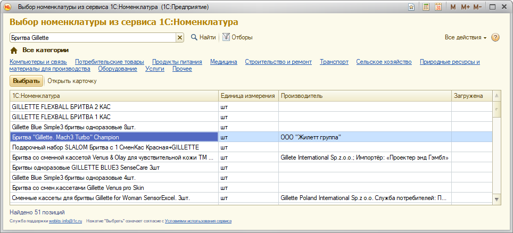Click Открыть карточку button

point(72,81)
